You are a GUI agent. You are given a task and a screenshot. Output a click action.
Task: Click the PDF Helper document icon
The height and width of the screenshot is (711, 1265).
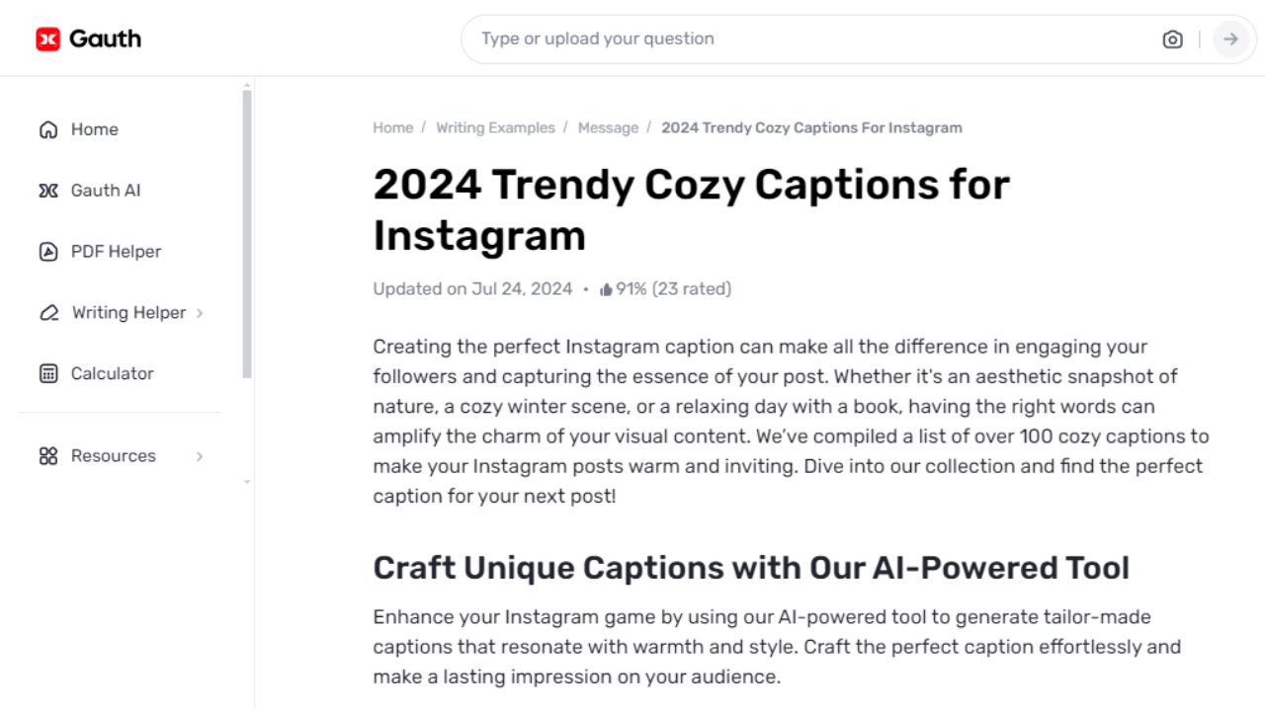click(47, 251)
